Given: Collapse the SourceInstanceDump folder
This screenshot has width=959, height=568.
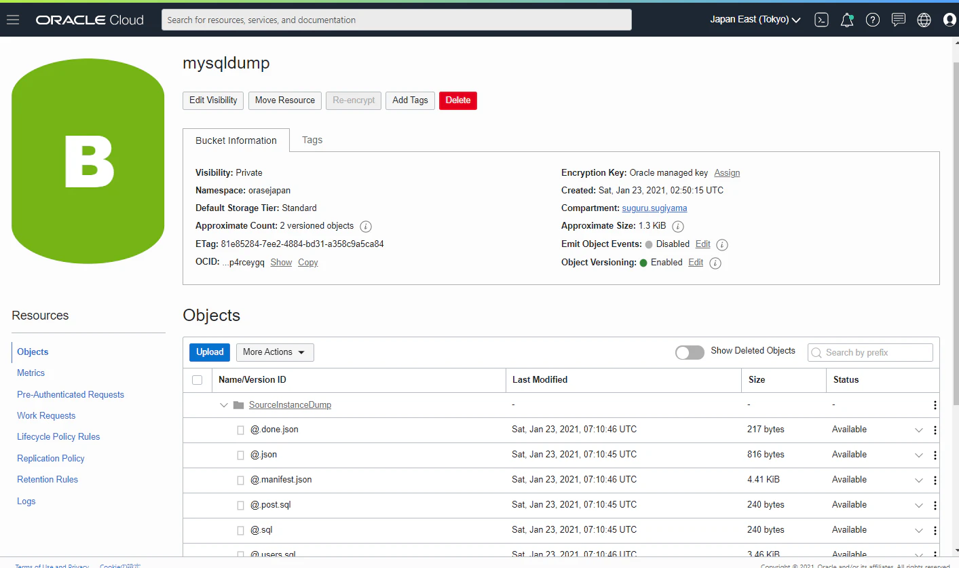Looking at the screenshot, I should pos(224,405).
